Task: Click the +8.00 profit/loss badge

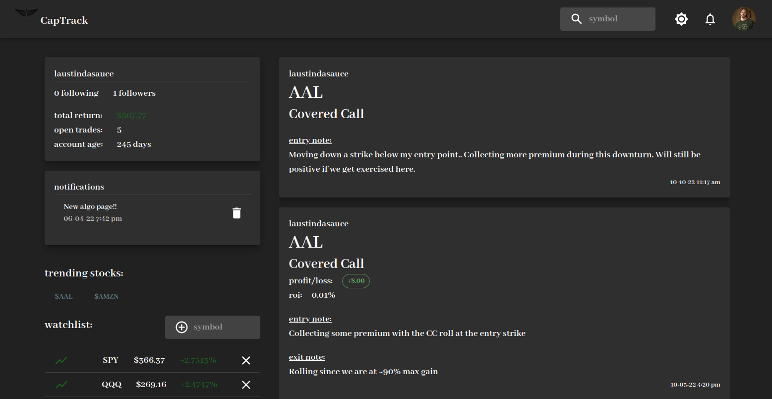Action: [356, 281]
